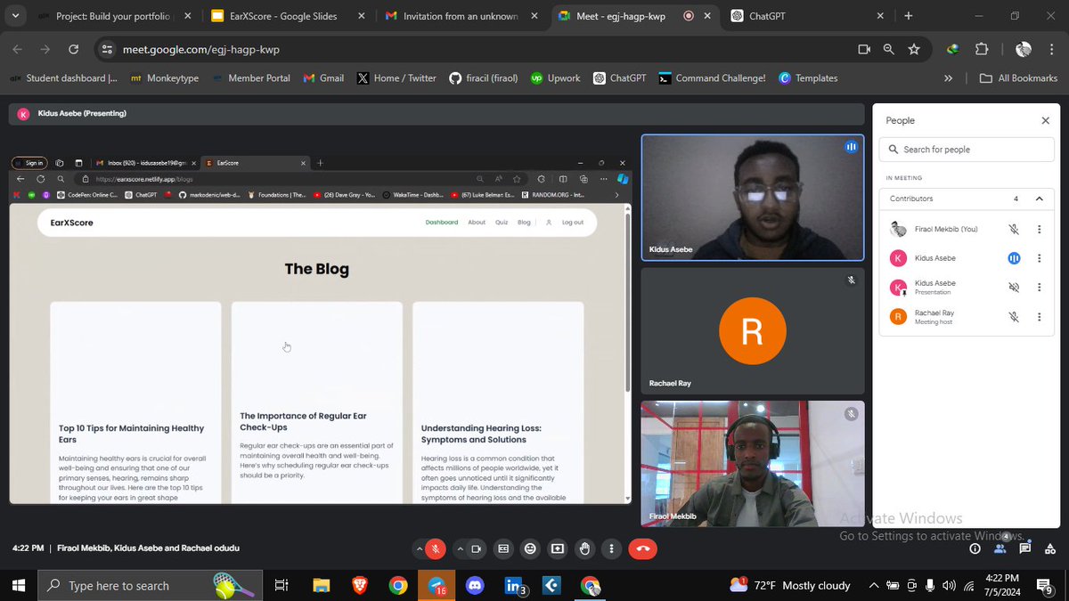The image size is (1069, 601).
Task: Open more actions for Kidus Asebe participant
Action: point(1040,258)
